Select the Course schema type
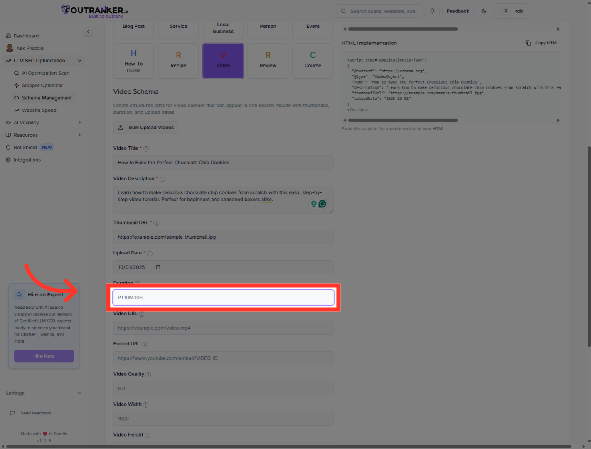The height and width of the screenshot is (449, 591). 313,61
